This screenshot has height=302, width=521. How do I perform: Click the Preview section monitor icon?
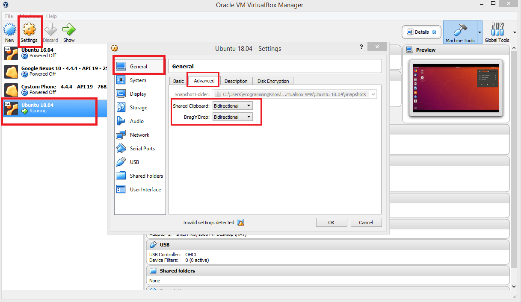[x=409, y=50]
